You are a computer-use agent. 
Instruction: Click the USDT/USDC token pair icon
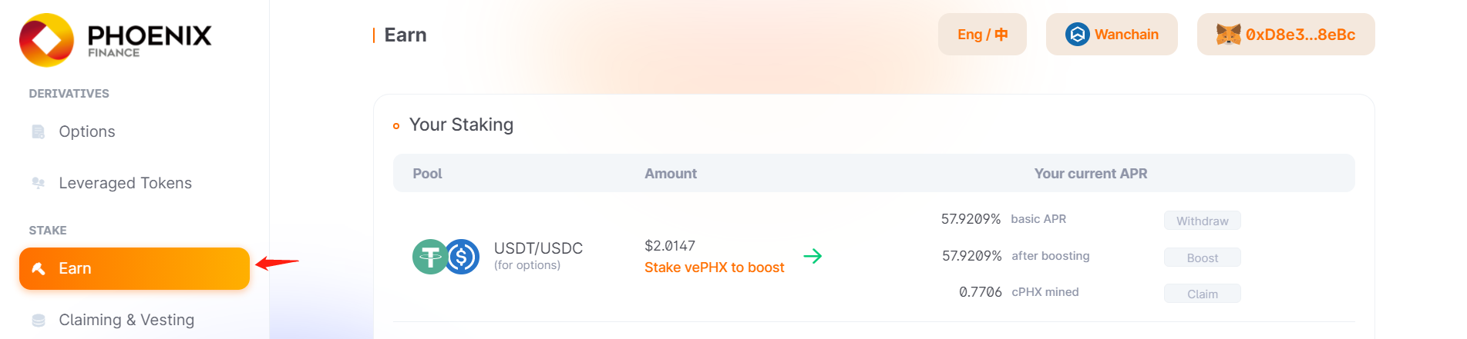pyautogui.click(x=446, y=257)
